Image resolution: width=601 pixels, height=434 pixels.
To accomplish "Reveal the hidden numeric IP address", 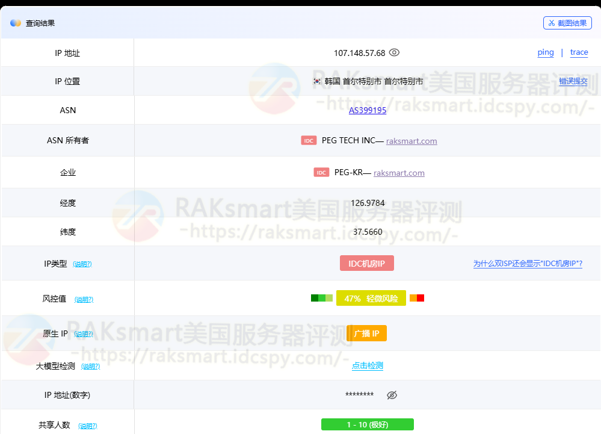I will click(x=392, y=395).
